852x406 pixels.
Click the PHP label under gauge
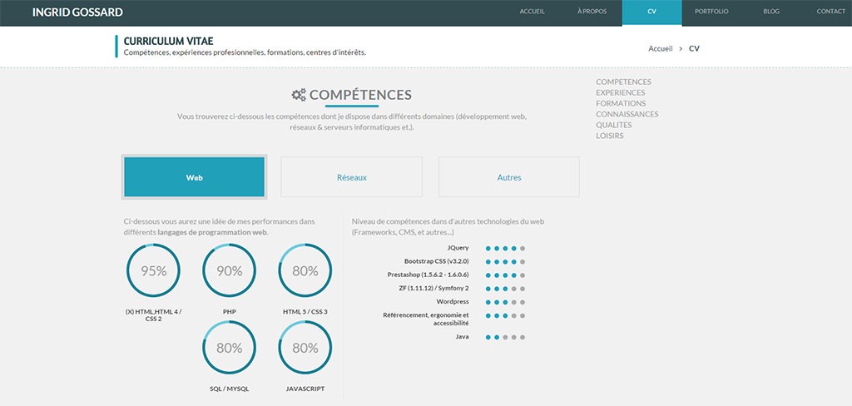coord(230,312)
